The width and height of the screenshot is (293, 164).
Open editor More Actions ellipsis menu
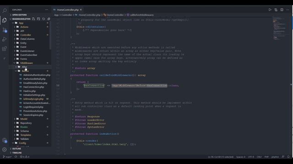(288, 10)
